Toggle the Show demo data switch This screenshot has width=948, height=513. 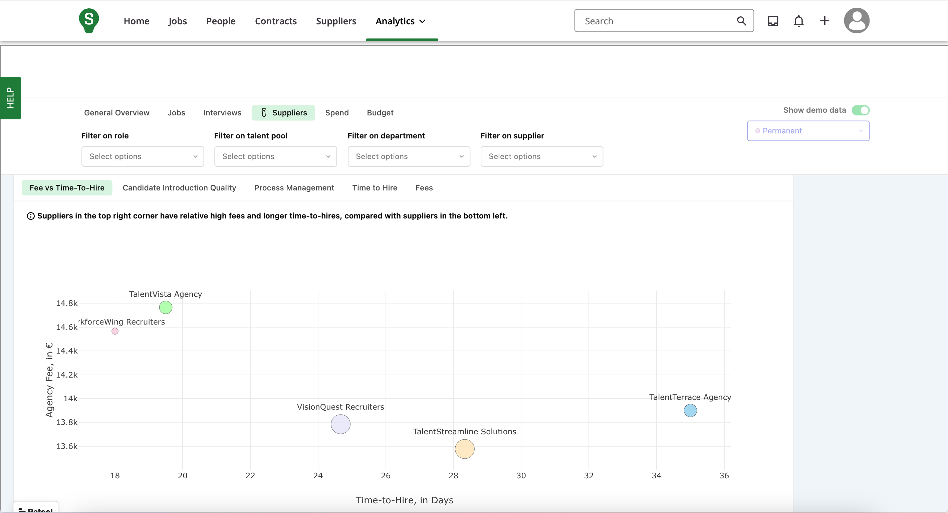click(860, 110)
